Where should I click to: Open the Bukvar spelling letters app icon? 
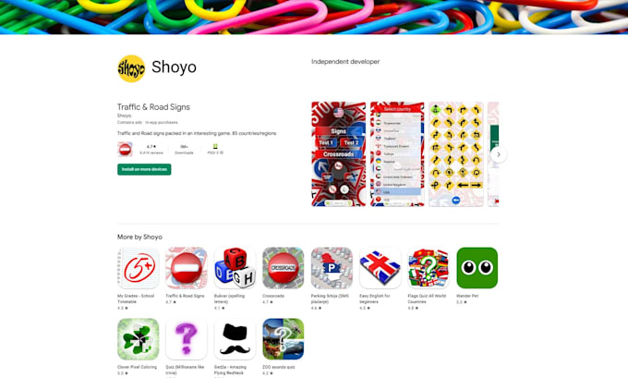tap(235, 268)
